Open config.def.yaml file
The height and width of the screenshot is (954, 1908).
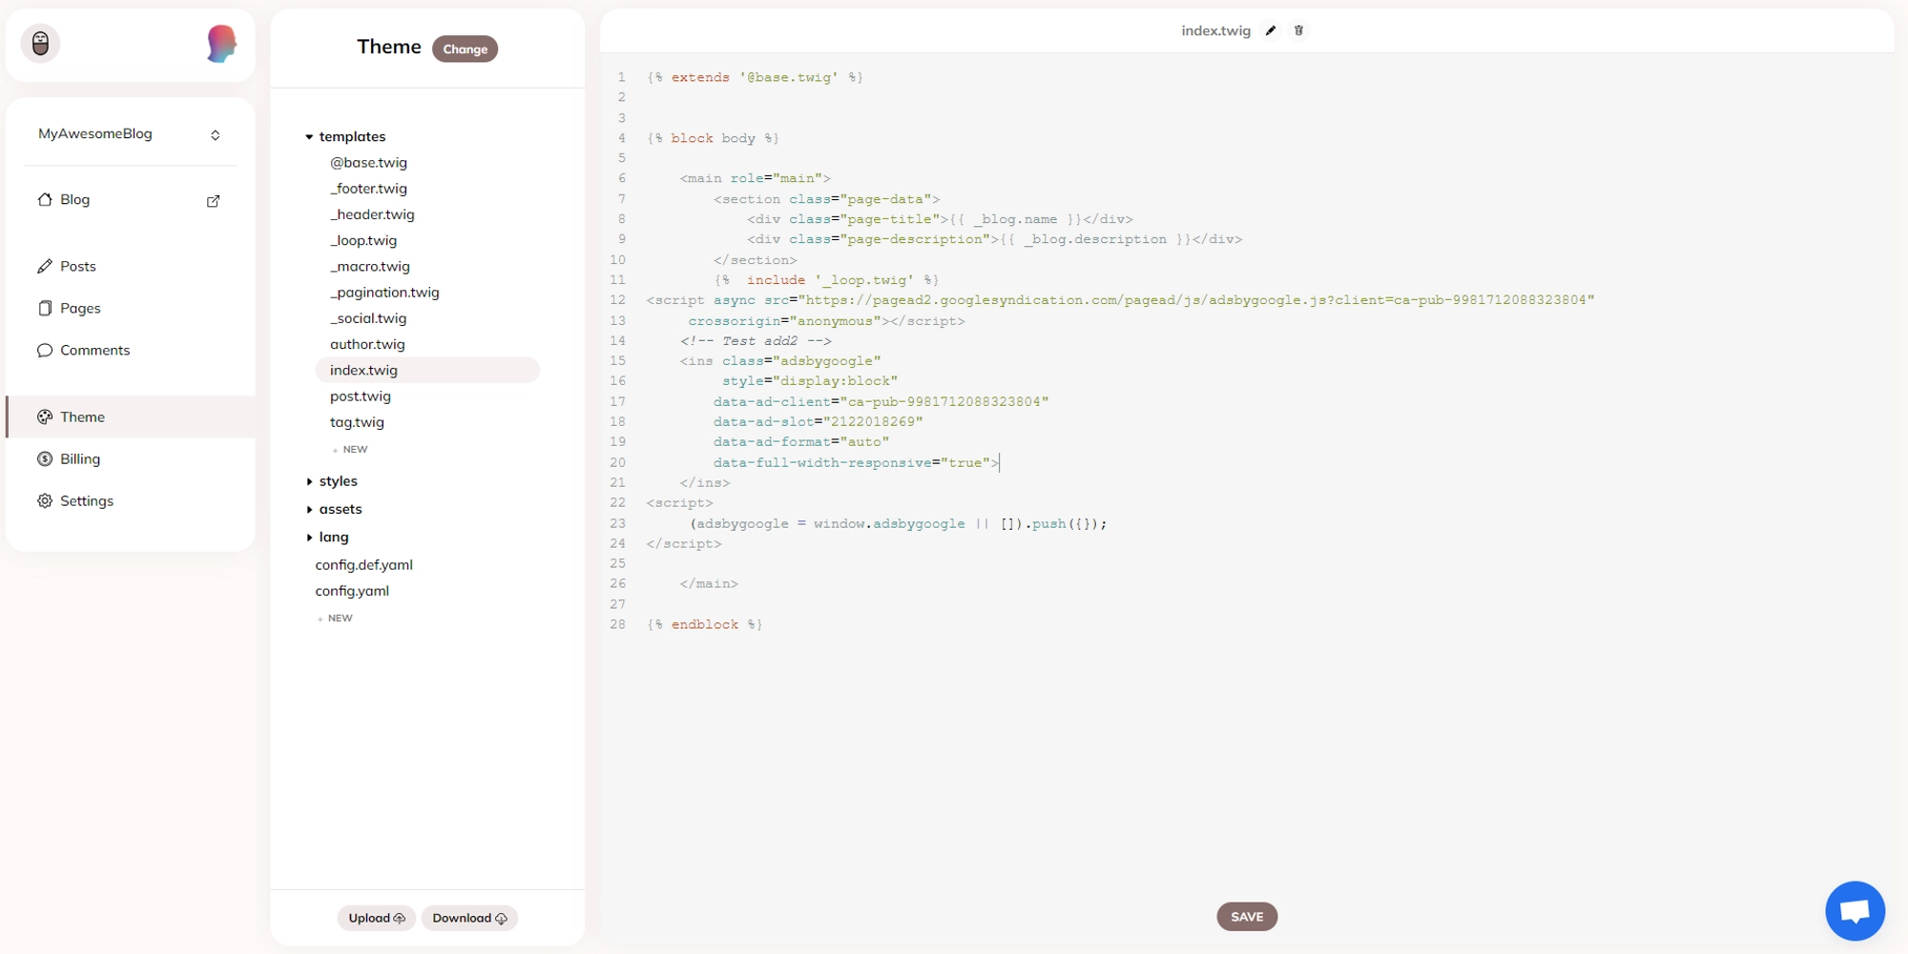coord(363,565)
